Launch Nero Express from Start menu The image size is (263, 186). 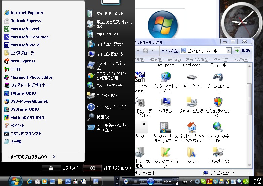pyautogui.click(x=23, y=61)
